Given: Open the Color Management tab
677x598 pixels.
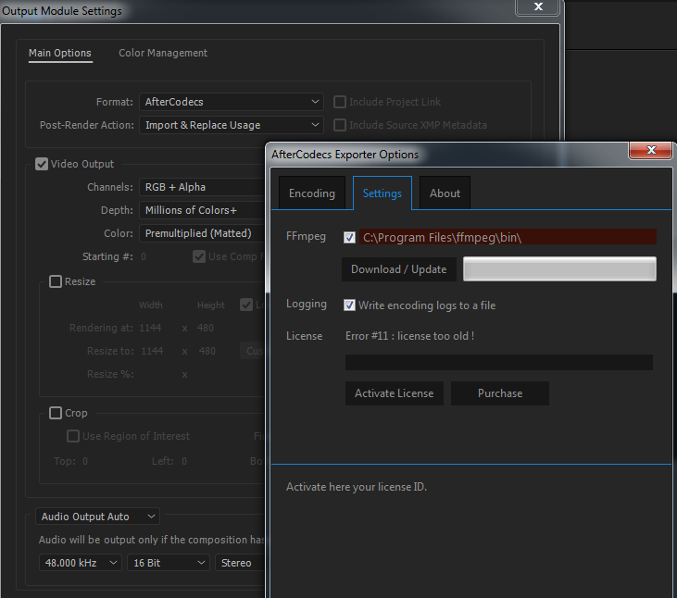Looking at the screenshot, I should [163, 53].
